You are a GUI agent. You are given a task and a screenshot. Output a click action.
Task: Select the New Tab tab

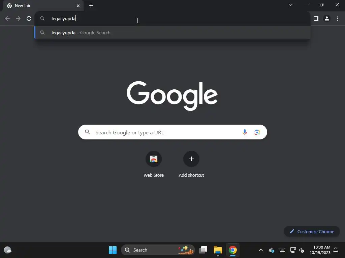[x=43, y=6]
